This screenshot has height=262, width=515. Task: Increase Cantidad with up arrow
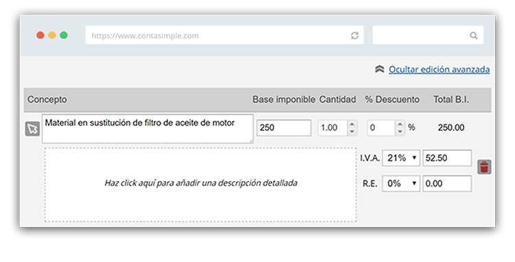click(x=352, y=124)
